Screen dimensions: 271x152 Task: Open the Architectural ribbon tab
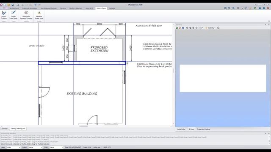coord(14,8)
